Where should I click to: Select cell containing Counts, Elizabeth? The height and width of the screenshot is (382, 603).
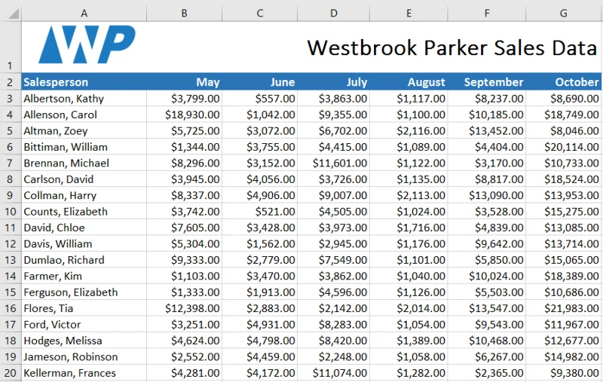pos(84,212)
